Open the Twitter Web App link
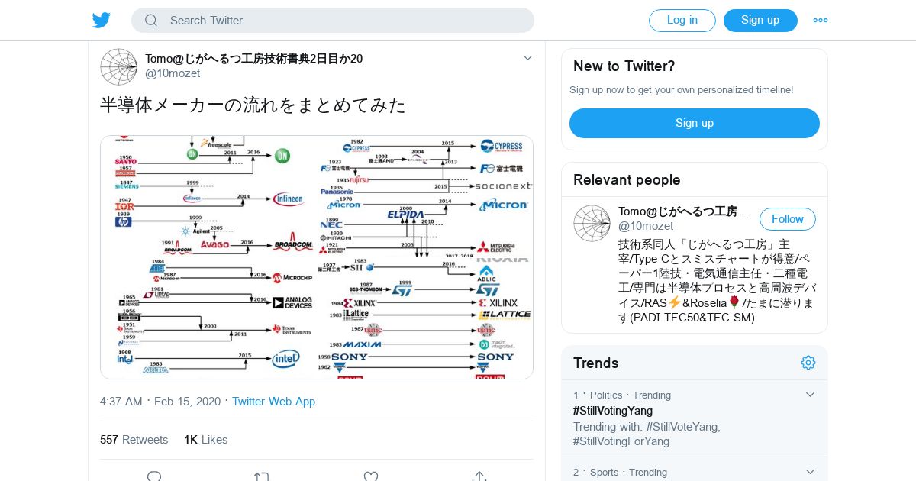 click(x=273, y=402)
